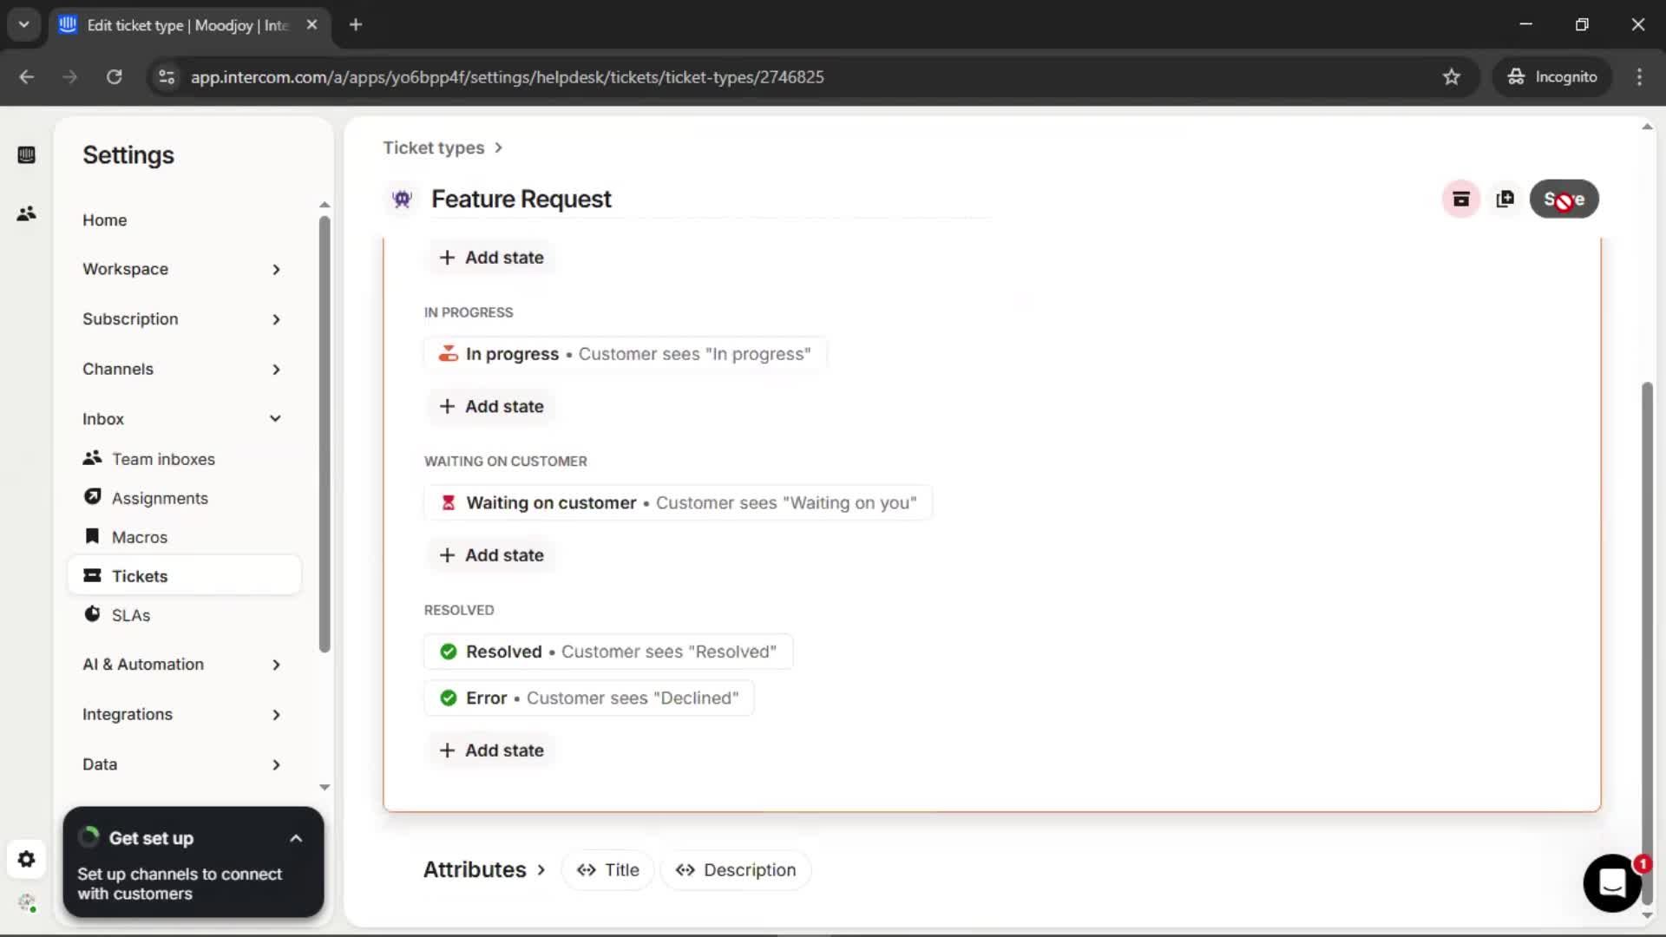The image size is (1666, 937).
Task: Bookmark this page with the star icon
Action: pyautogui.click(x=1452, y=77)
